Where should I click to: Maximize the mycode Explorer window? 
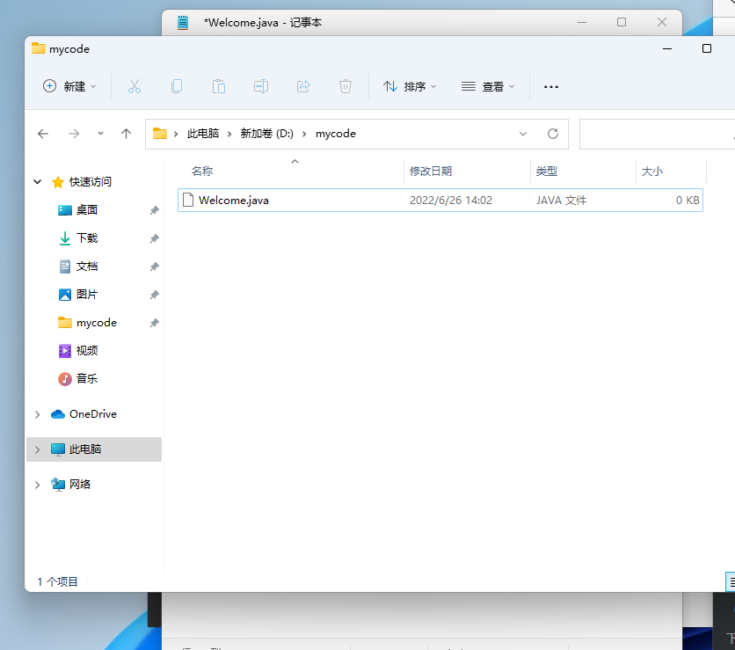coord(706,48)
